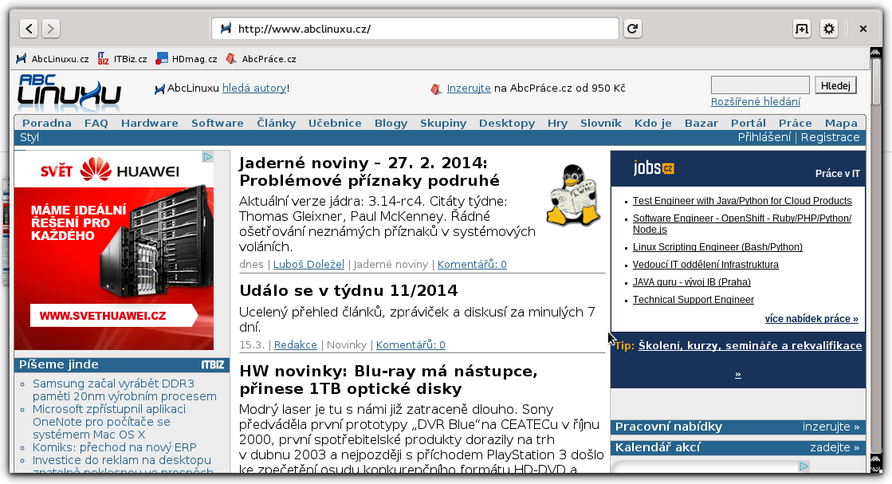Open the 'Jaderné noviny – 27. 2. 2014' headline
Image resolution: width=892 pixels, height=484 pixels.
coord(369,171)
